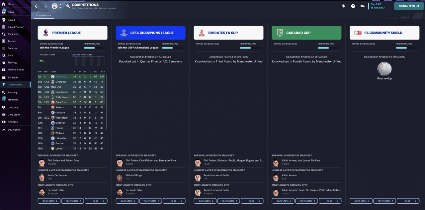Click the Man City club badge in header
The image size is (425, 210).
click(54, 6)
